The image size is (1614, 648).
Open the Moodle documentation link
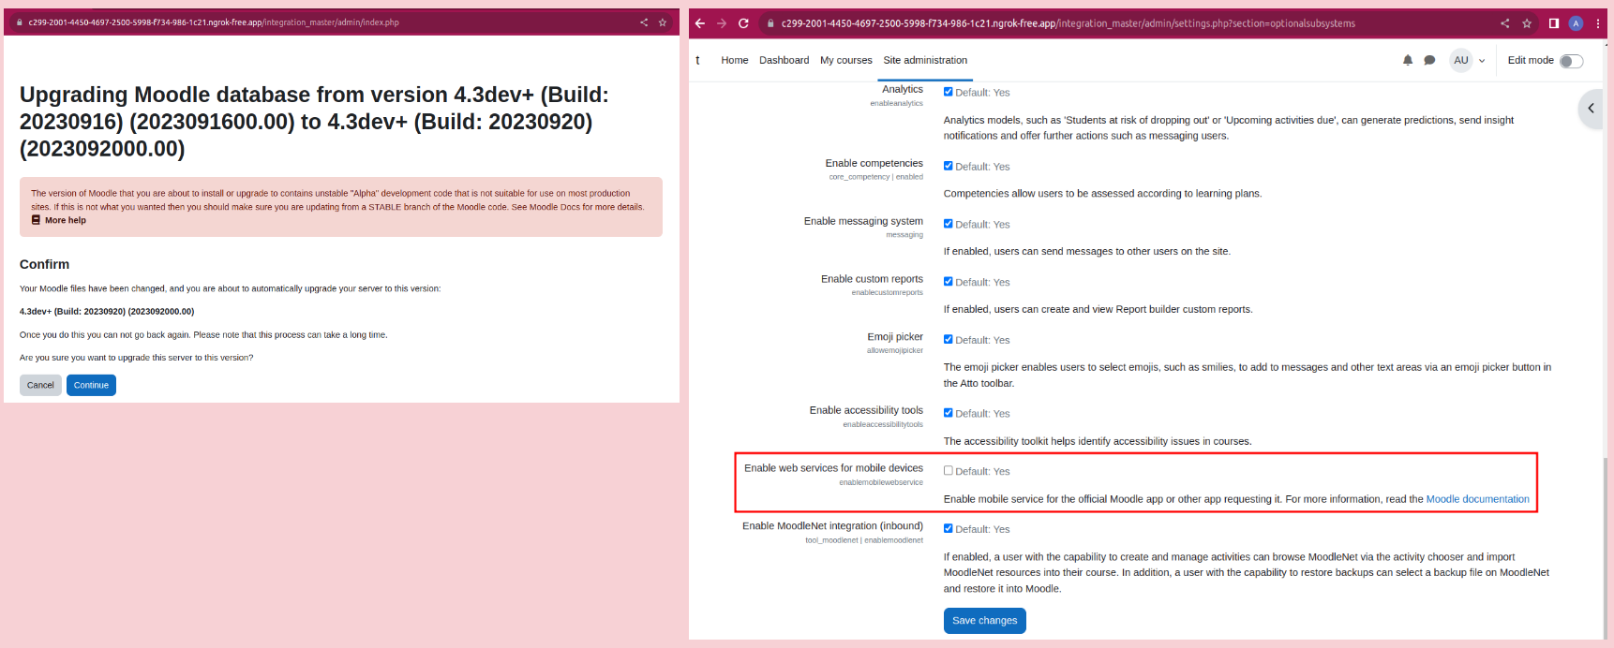click(x=1477, y=499)
